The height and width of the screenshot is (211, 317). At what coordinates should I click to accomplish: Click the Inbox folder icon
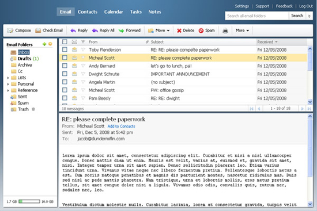[x=13, y=52]
